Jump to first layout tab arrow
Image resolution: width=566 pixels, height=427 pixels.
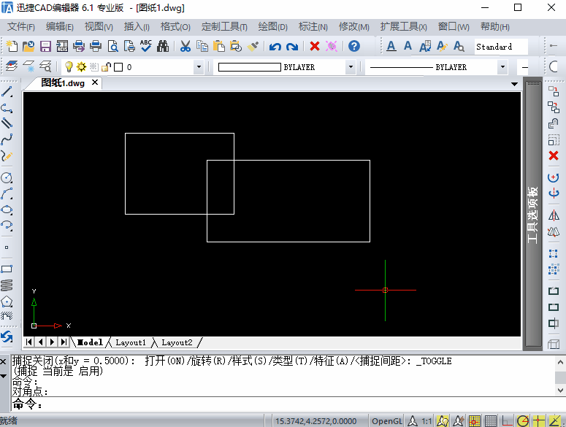(x=29, y=342)
